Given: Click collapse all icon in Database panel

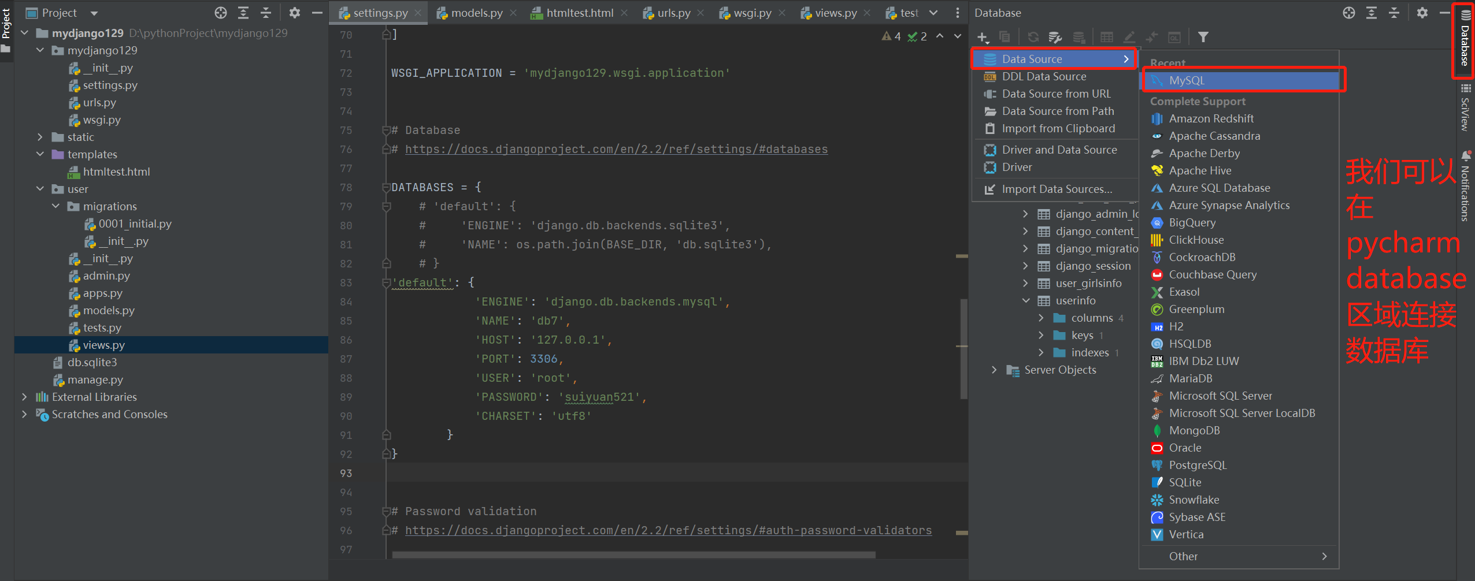Looking at the screenshot, I should coord(1394,13).
